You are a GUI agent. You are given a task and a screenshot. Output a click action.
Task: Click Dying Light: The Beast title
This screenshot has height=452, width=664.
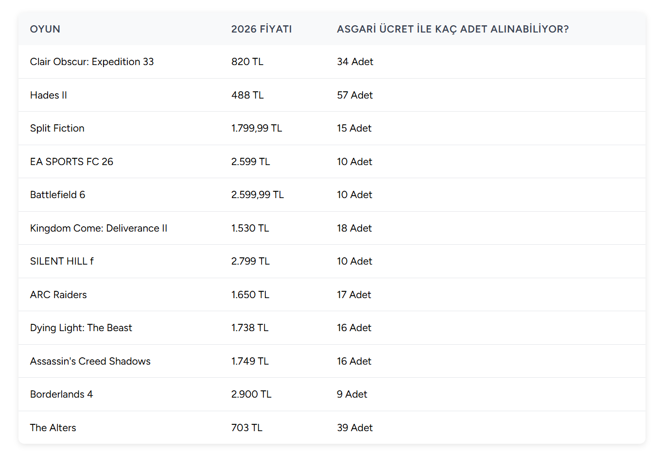[x=81, y=328]
